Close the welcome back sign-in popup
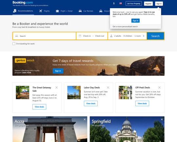 tap(159, 10)
